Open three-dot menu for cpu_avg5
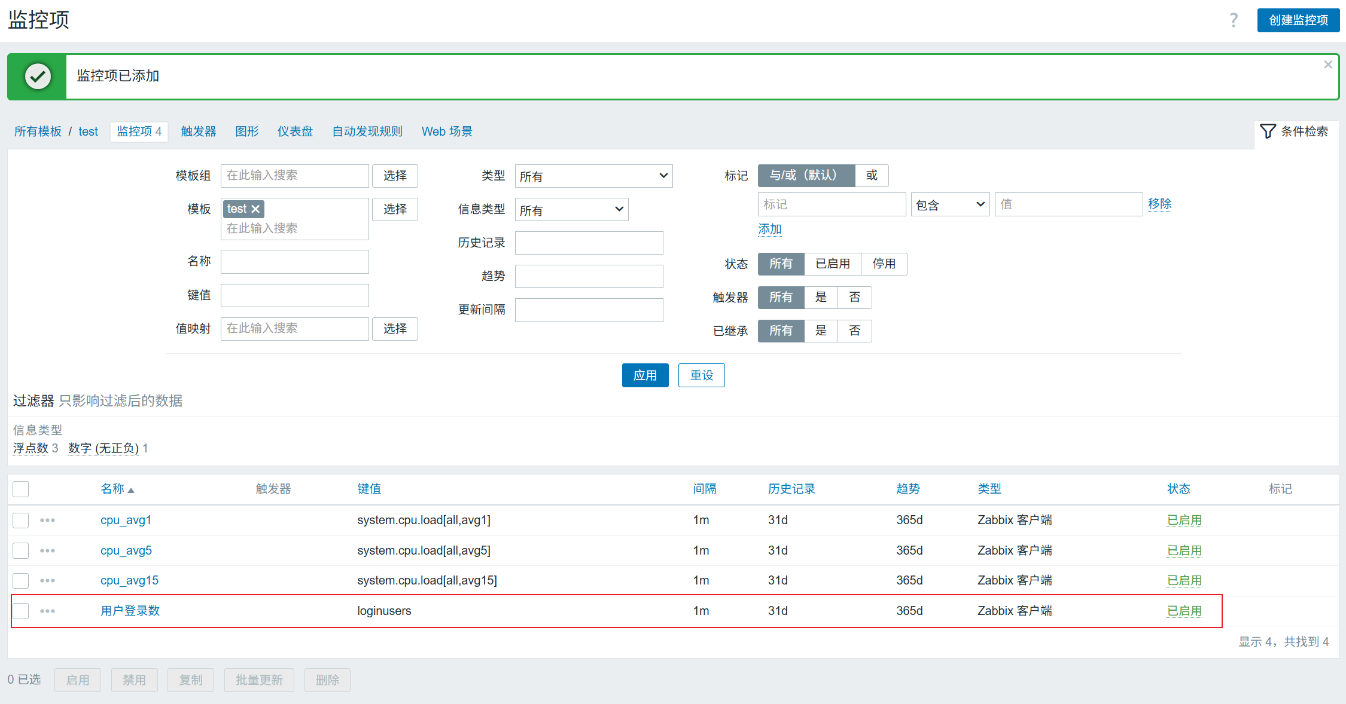 [x=47, y=551]
